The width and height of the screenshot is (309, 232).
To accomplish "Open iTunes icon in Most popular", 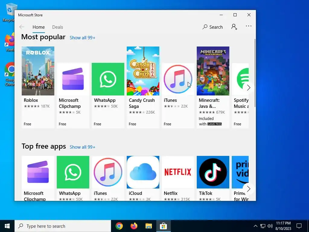I will [x=178, y=79].
